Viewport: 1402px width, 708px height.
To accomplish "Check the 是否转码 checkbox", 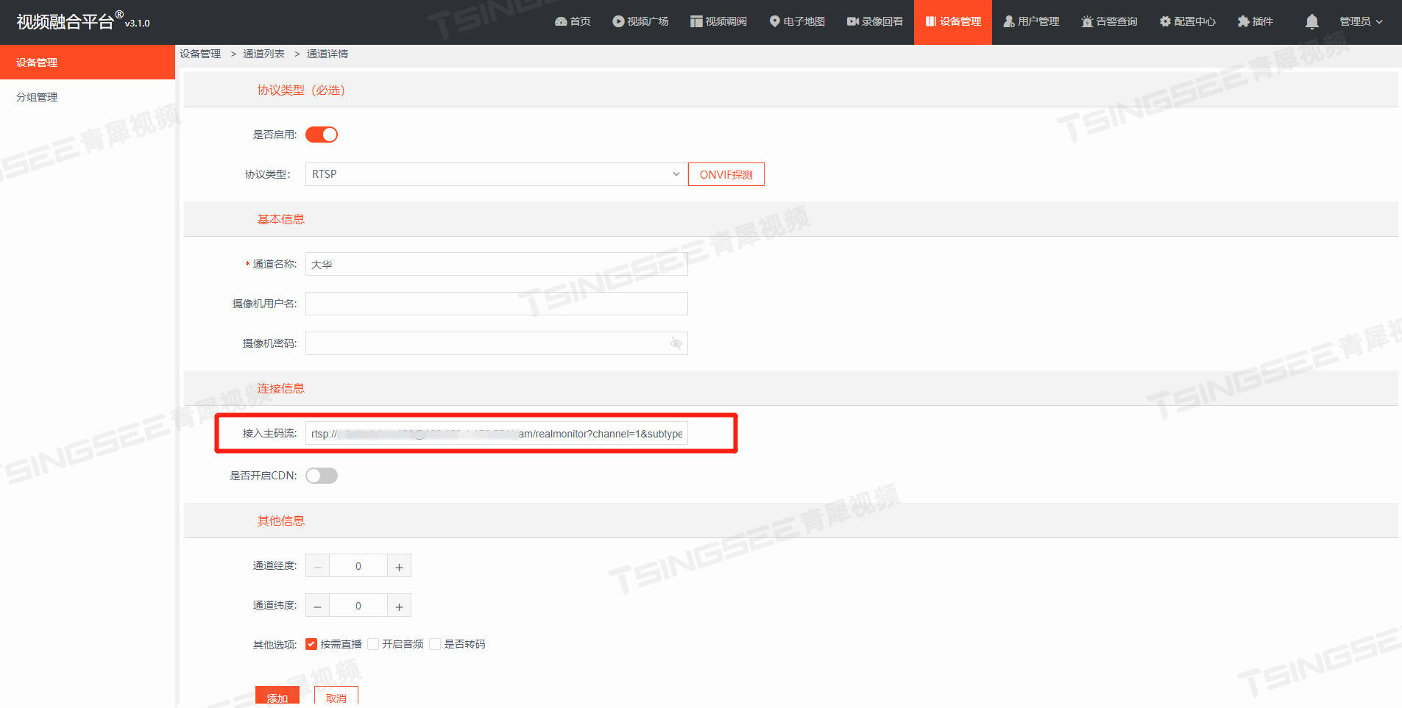I will pyautogui.click(x=435, y=644).
